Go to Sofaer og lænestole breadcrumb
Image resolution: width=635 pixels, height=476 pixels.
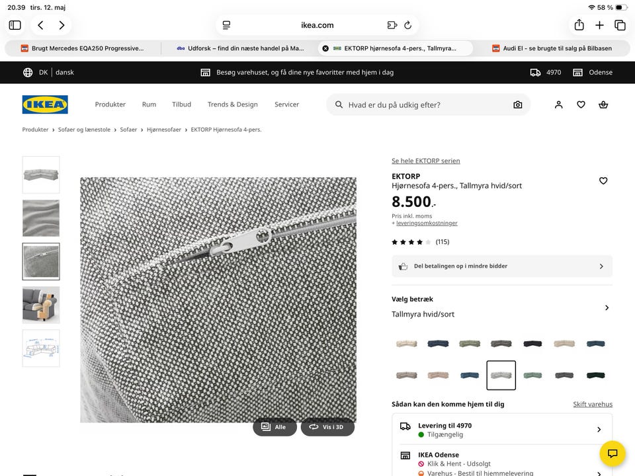coord(84,130)
